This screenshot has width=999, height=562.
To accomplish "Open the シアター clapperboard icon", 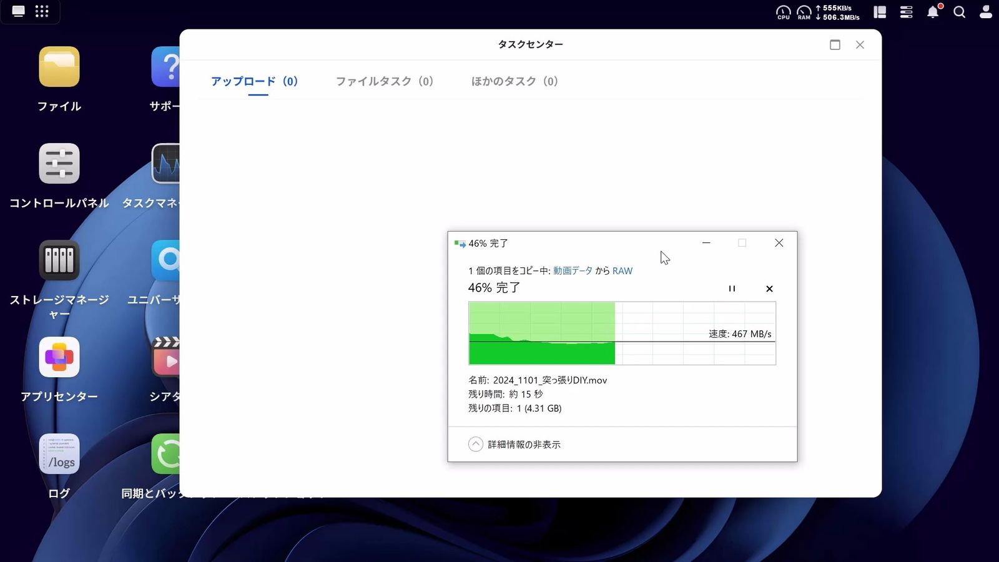I will pos(165,357).
